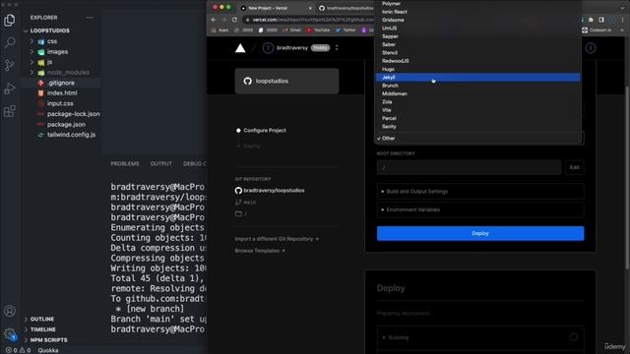Select Jekyll framework preset
Screen dimensions: 630x354
click(477, 77)
